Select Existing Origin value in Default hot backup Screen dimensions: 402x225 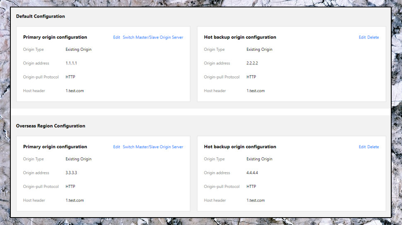(259, 49)
